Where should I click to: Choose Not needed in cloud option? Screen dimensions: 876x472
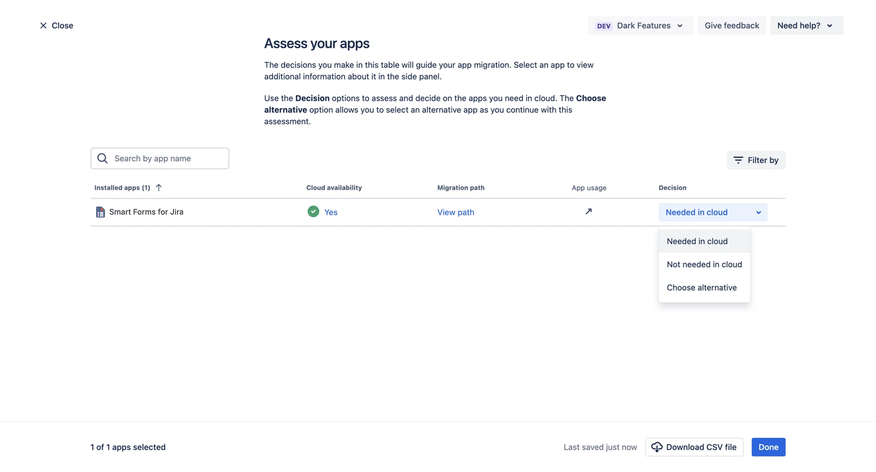tap(704, 265)
